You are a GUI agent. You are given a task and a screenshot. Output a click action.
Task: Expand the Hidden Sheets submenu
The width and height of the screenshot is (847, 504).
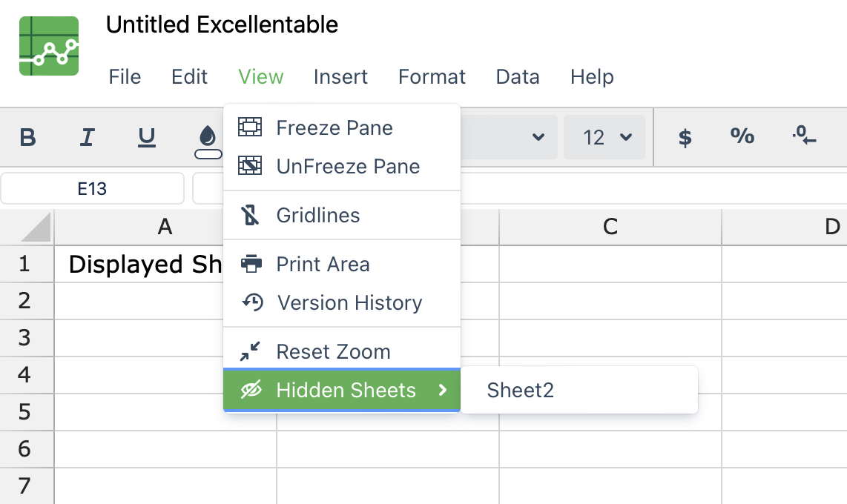pos(342,390)
